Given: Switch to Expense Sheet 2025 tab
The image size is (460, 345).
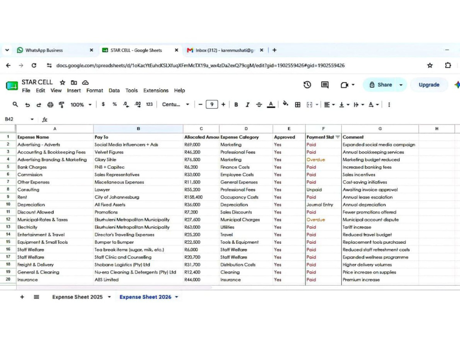Looking at the screenshot, I should [x=77, y=297].
